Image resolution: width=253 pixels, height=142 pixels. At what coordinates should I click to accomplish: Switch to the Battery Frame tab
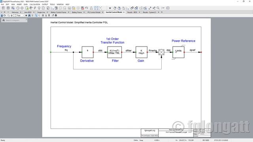pos(77,12)
